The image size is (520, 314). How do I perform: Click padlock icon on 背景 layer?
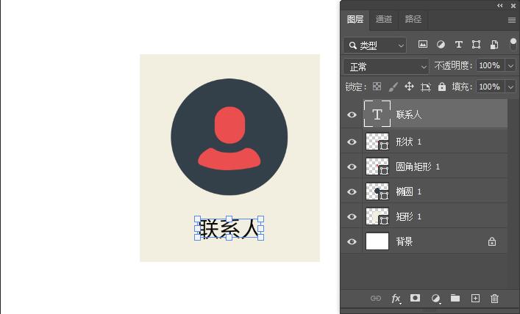tap(492, 241)
